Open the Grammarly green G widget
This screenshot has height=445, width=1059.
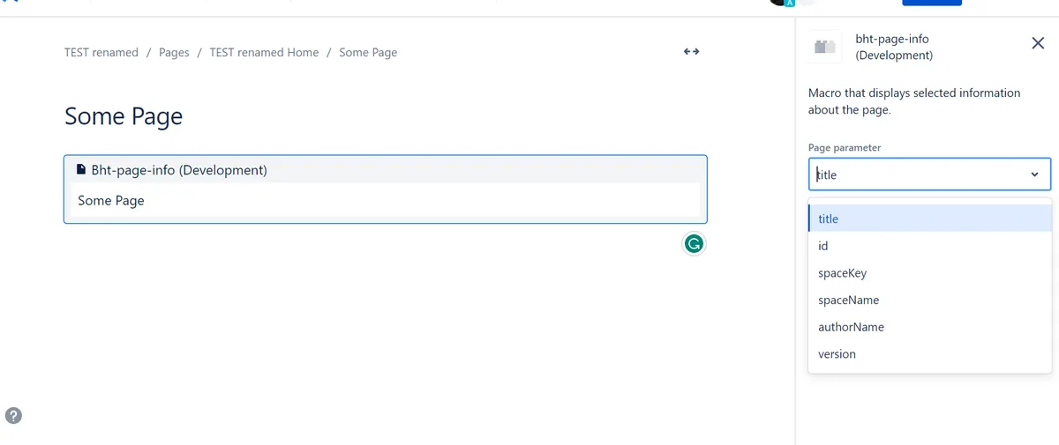pos(695,244)
